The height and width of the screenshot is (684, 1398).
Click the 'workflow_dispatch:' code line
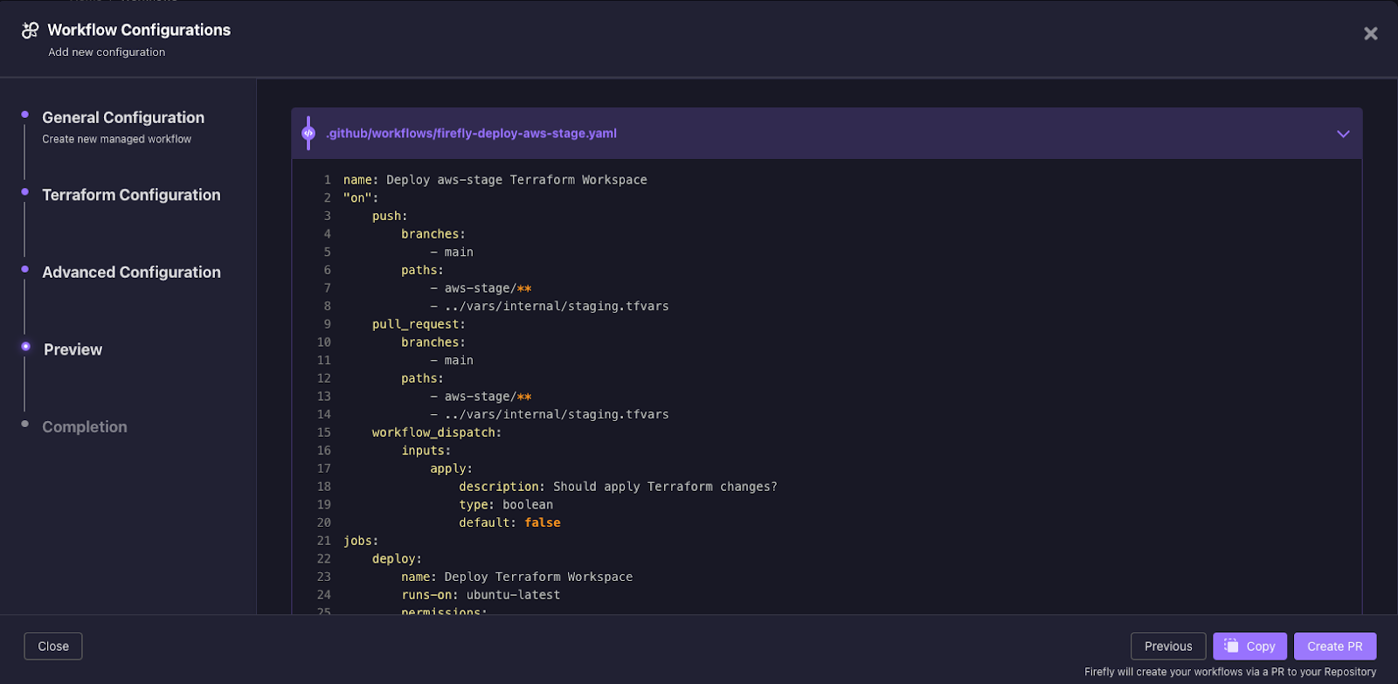click(x=437, y=432)
